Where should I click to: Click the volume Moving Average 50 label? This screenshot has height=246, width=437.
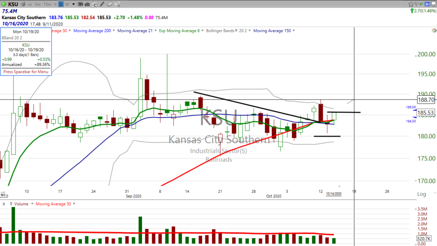[x=53, y=204]
